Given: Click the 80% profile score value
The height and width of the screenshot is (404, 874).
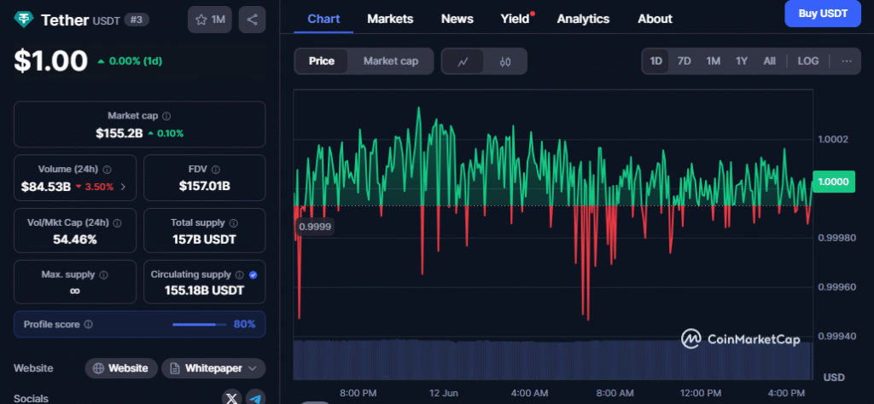Looking at the screenshot, I should [x=244, y=325].
